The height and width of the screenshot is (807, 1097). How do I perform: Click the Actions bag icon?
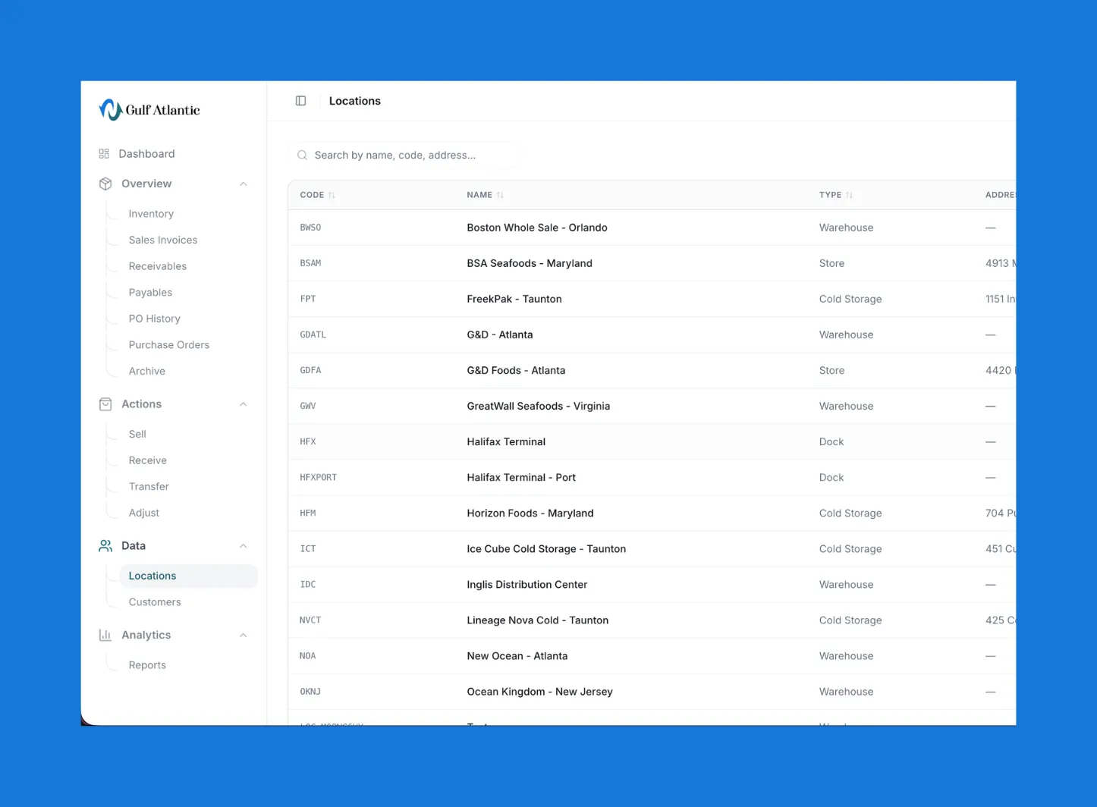(105, 404)
